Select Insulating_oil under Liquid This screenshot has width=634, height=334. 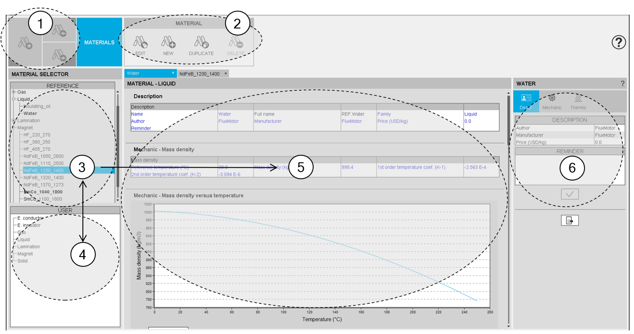tap(37, 106)
